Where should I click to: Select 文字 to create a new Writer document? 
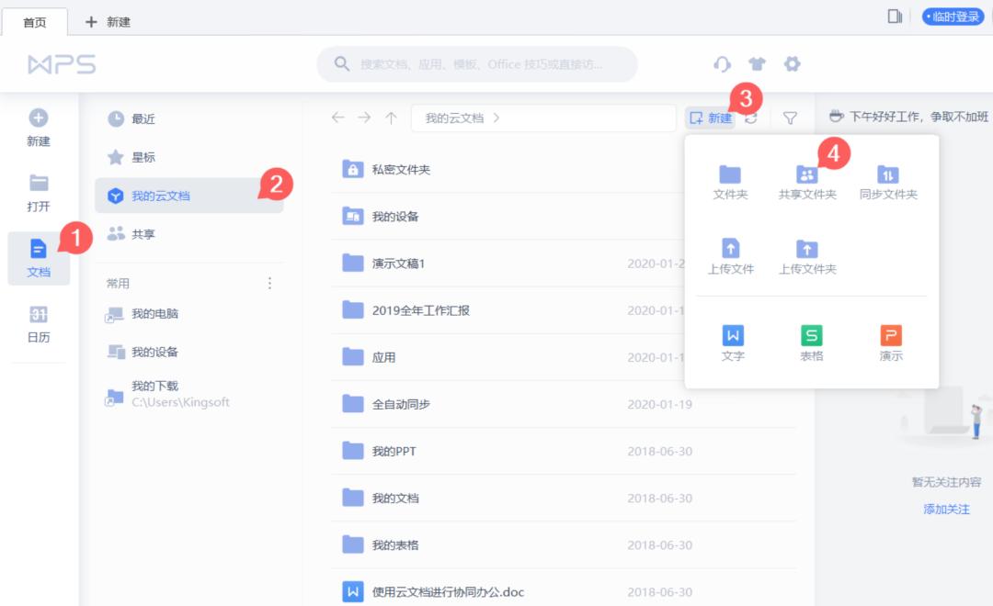[733, 342]
